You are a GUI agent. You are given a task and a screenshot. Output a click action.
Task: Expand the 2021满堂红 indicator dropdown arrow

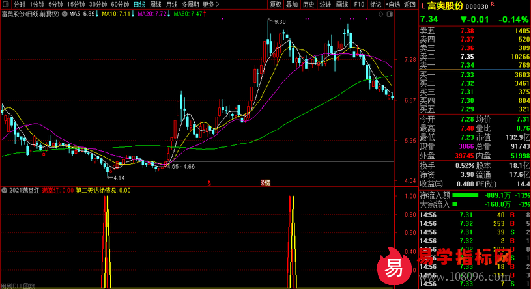(x=5, y=191)
